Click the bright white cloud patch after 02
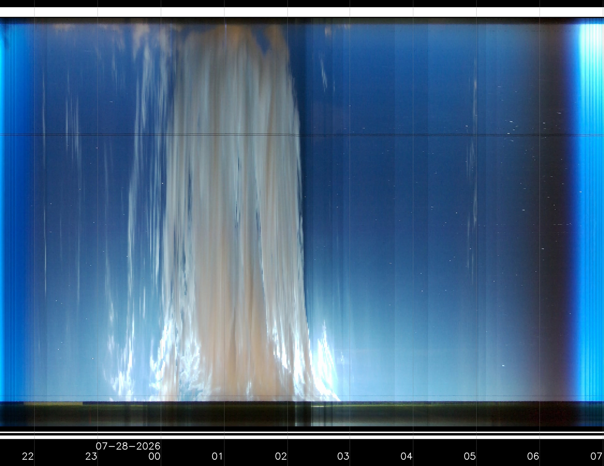Viewport: 604px width, 466px height. pos(325,362)
